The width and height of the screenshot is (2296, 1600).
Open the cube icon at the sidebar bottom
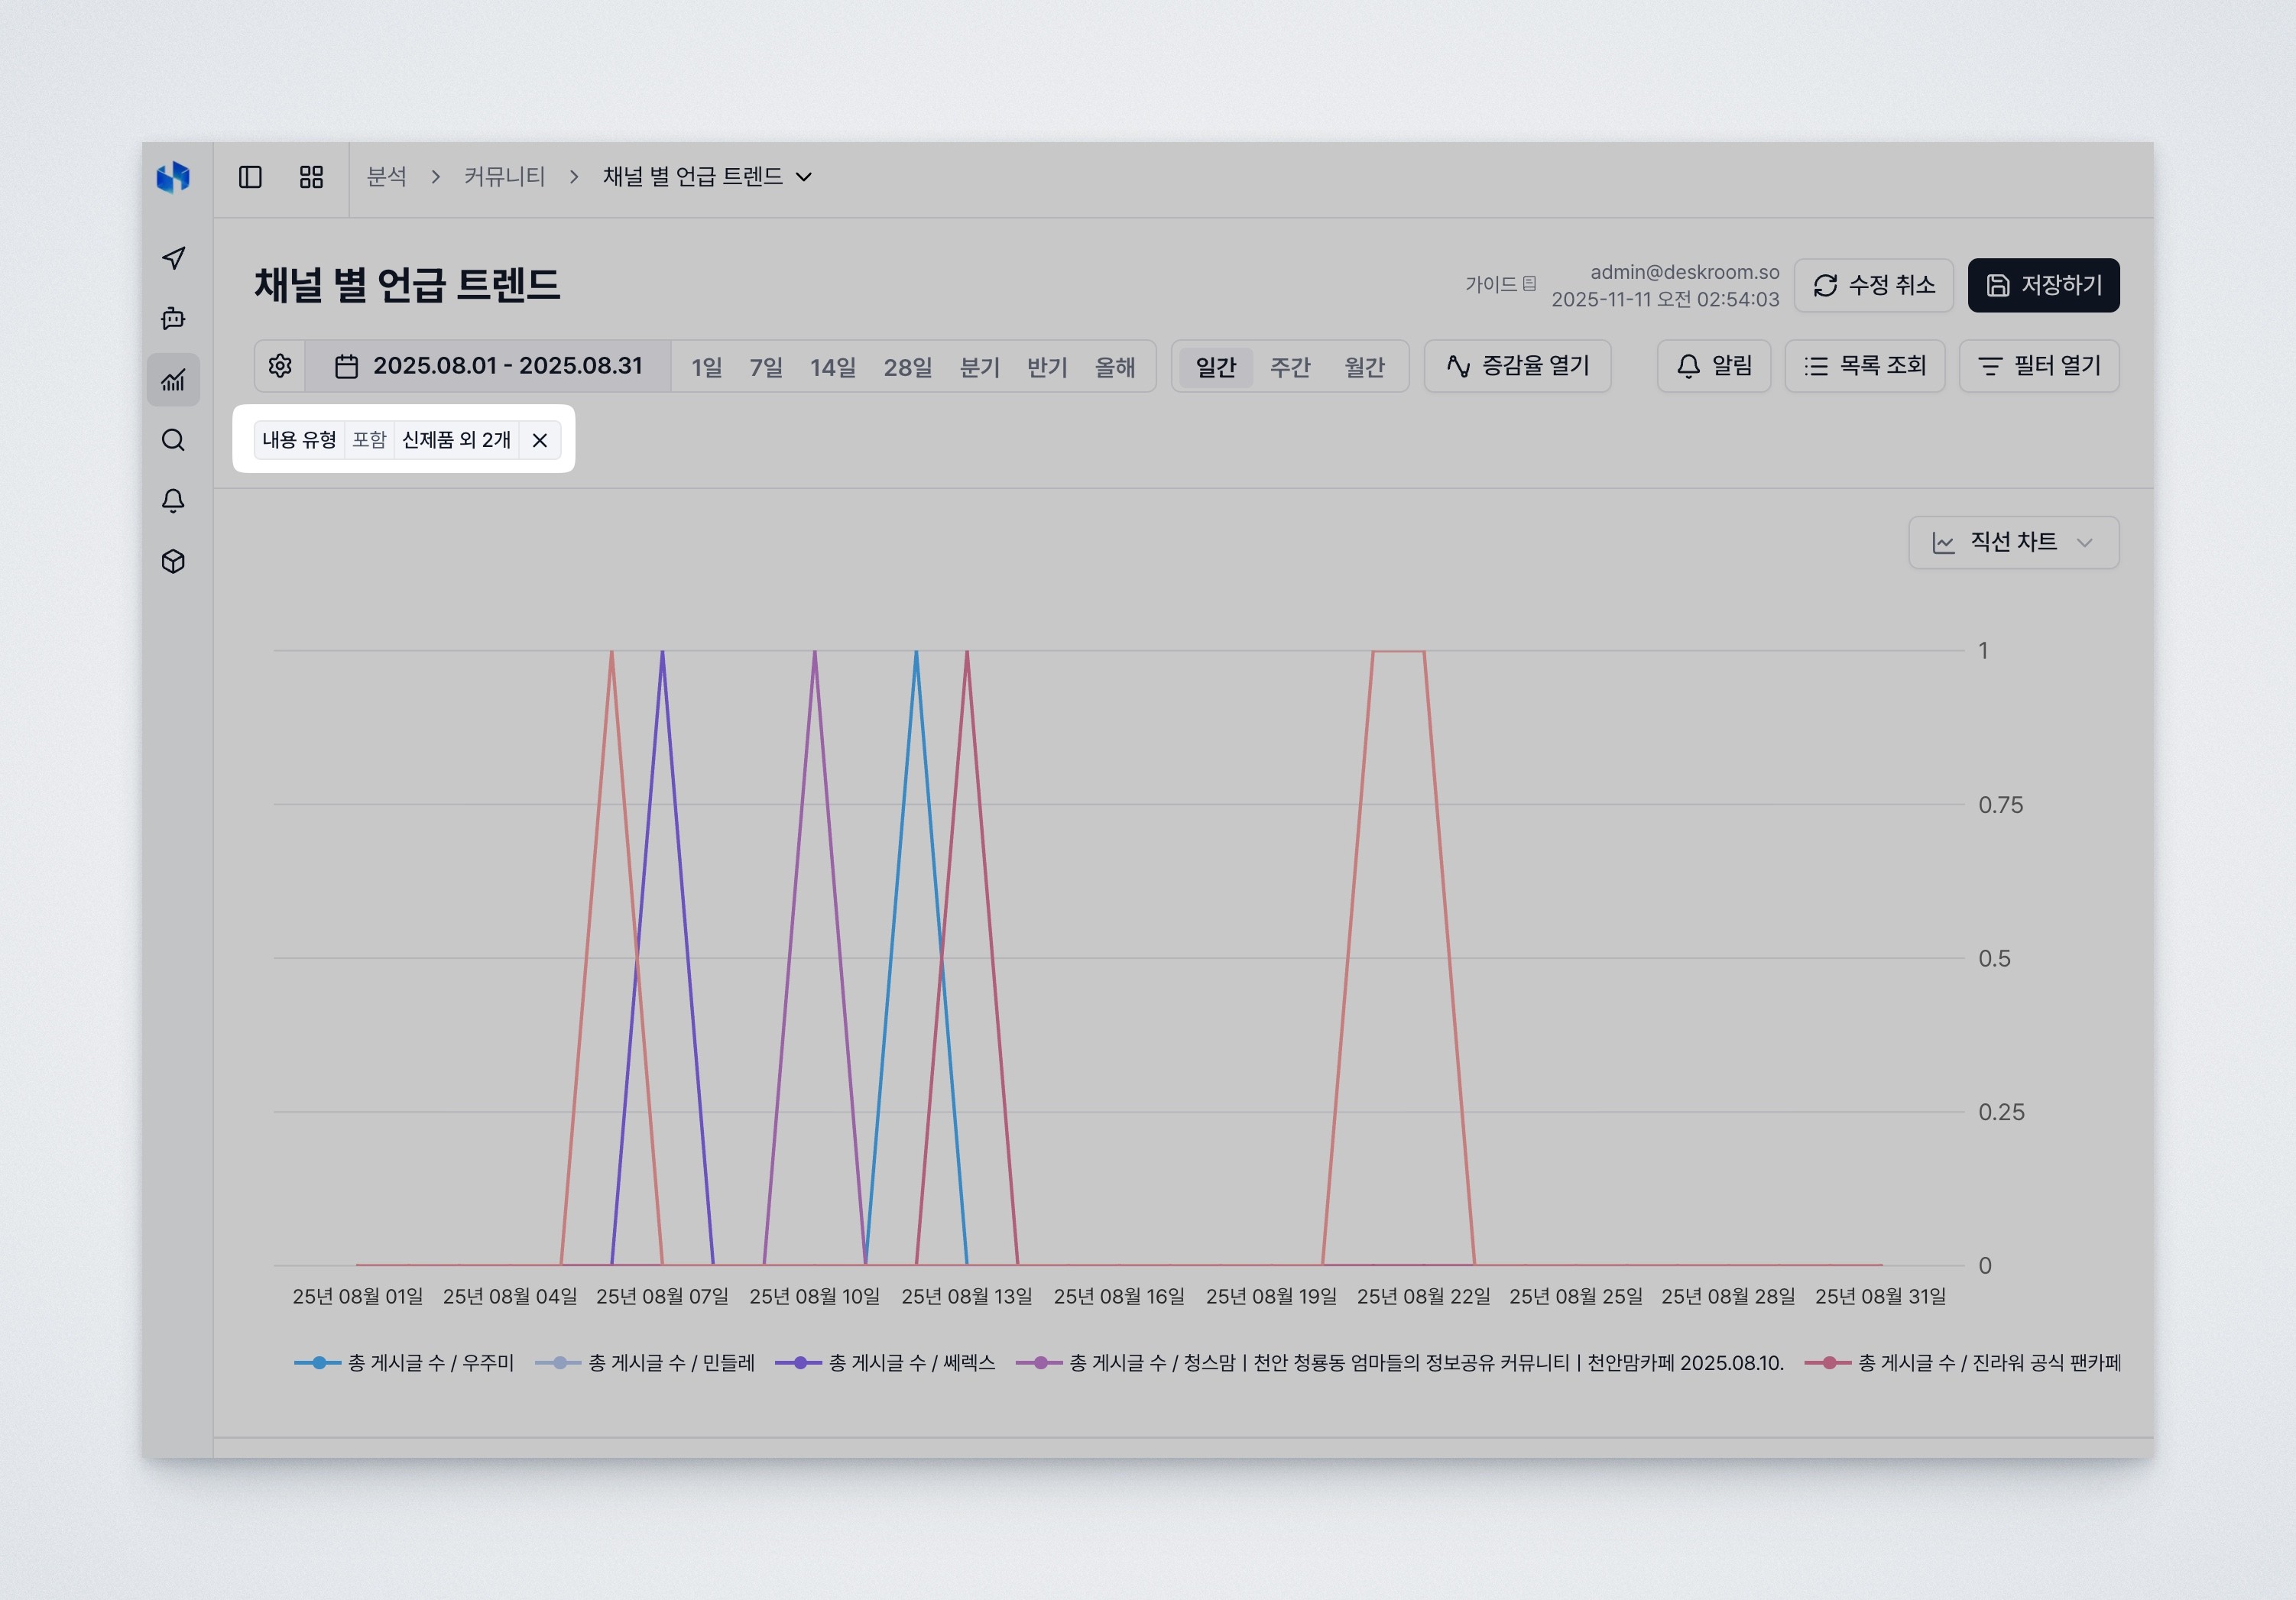tap(172, 561)
